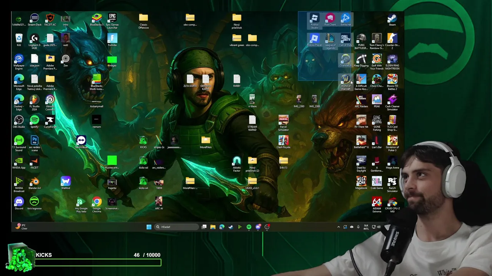Screen dimensions: 492x276
Task: Open the ARC Raiders game shortcut
Action: coord(361,102)
